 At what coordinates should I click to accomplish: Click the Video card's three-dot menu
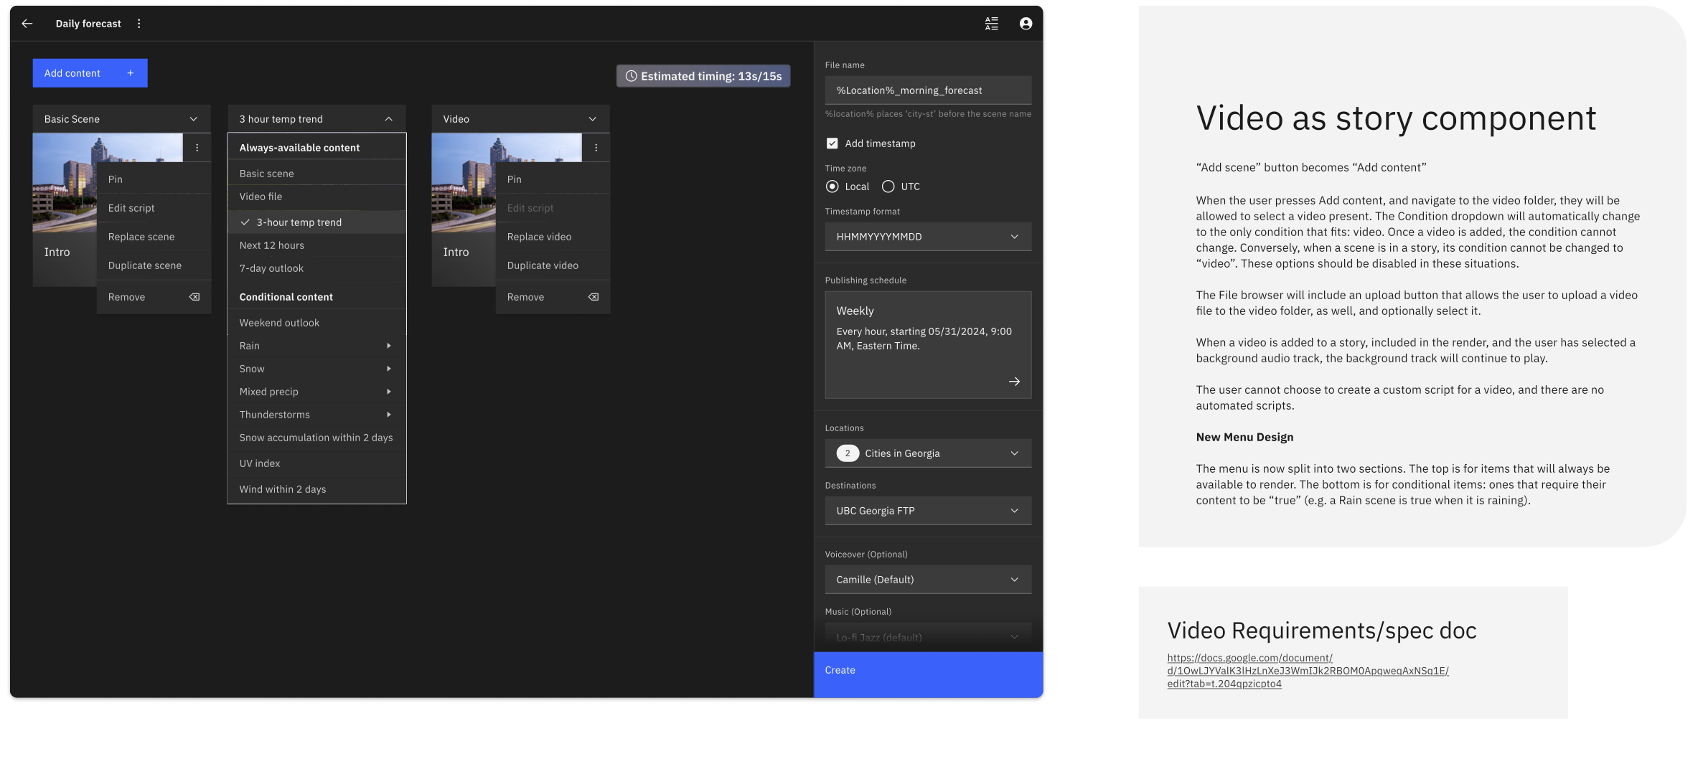coord(596,148)
